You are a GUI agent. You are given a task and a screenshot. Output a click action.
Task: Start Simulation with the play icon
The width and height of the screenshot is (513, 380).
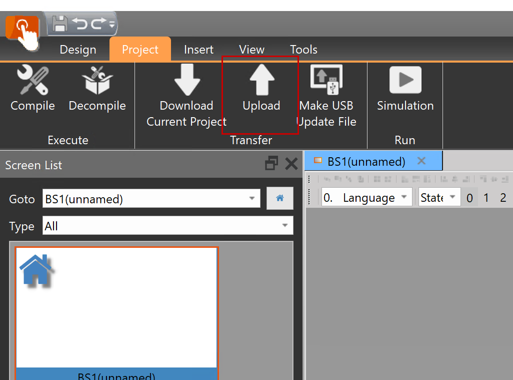pyautogui.click(x=405, y=80)
